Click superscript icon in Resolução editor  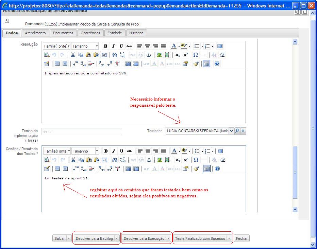tap(185, 55)
